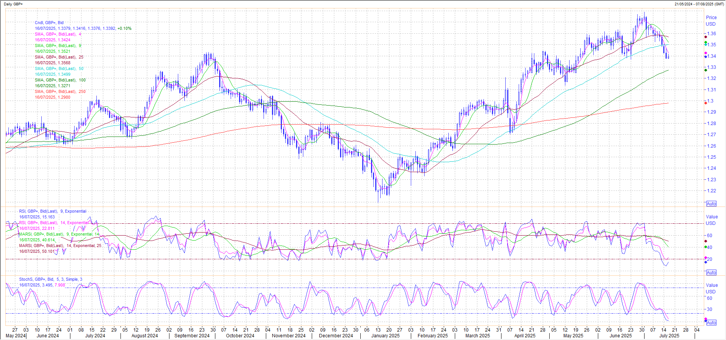Viewport: 726px width, 340px height.
Task: Select the maroon MARSI 14 Exponential 25 legend
Action: click(60, 246)
